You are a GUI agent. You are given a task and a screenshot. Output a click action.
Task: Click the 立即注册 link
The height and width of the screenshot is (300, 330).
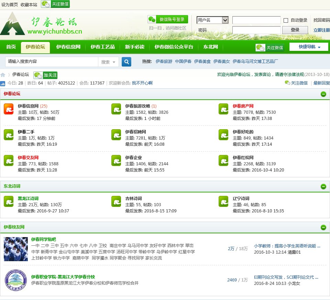click(322, 30)
